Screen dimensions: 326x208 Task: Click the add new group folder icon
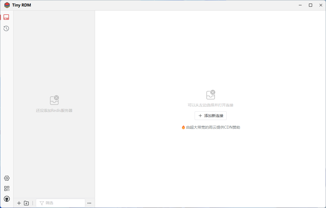[x=26, y=203]
